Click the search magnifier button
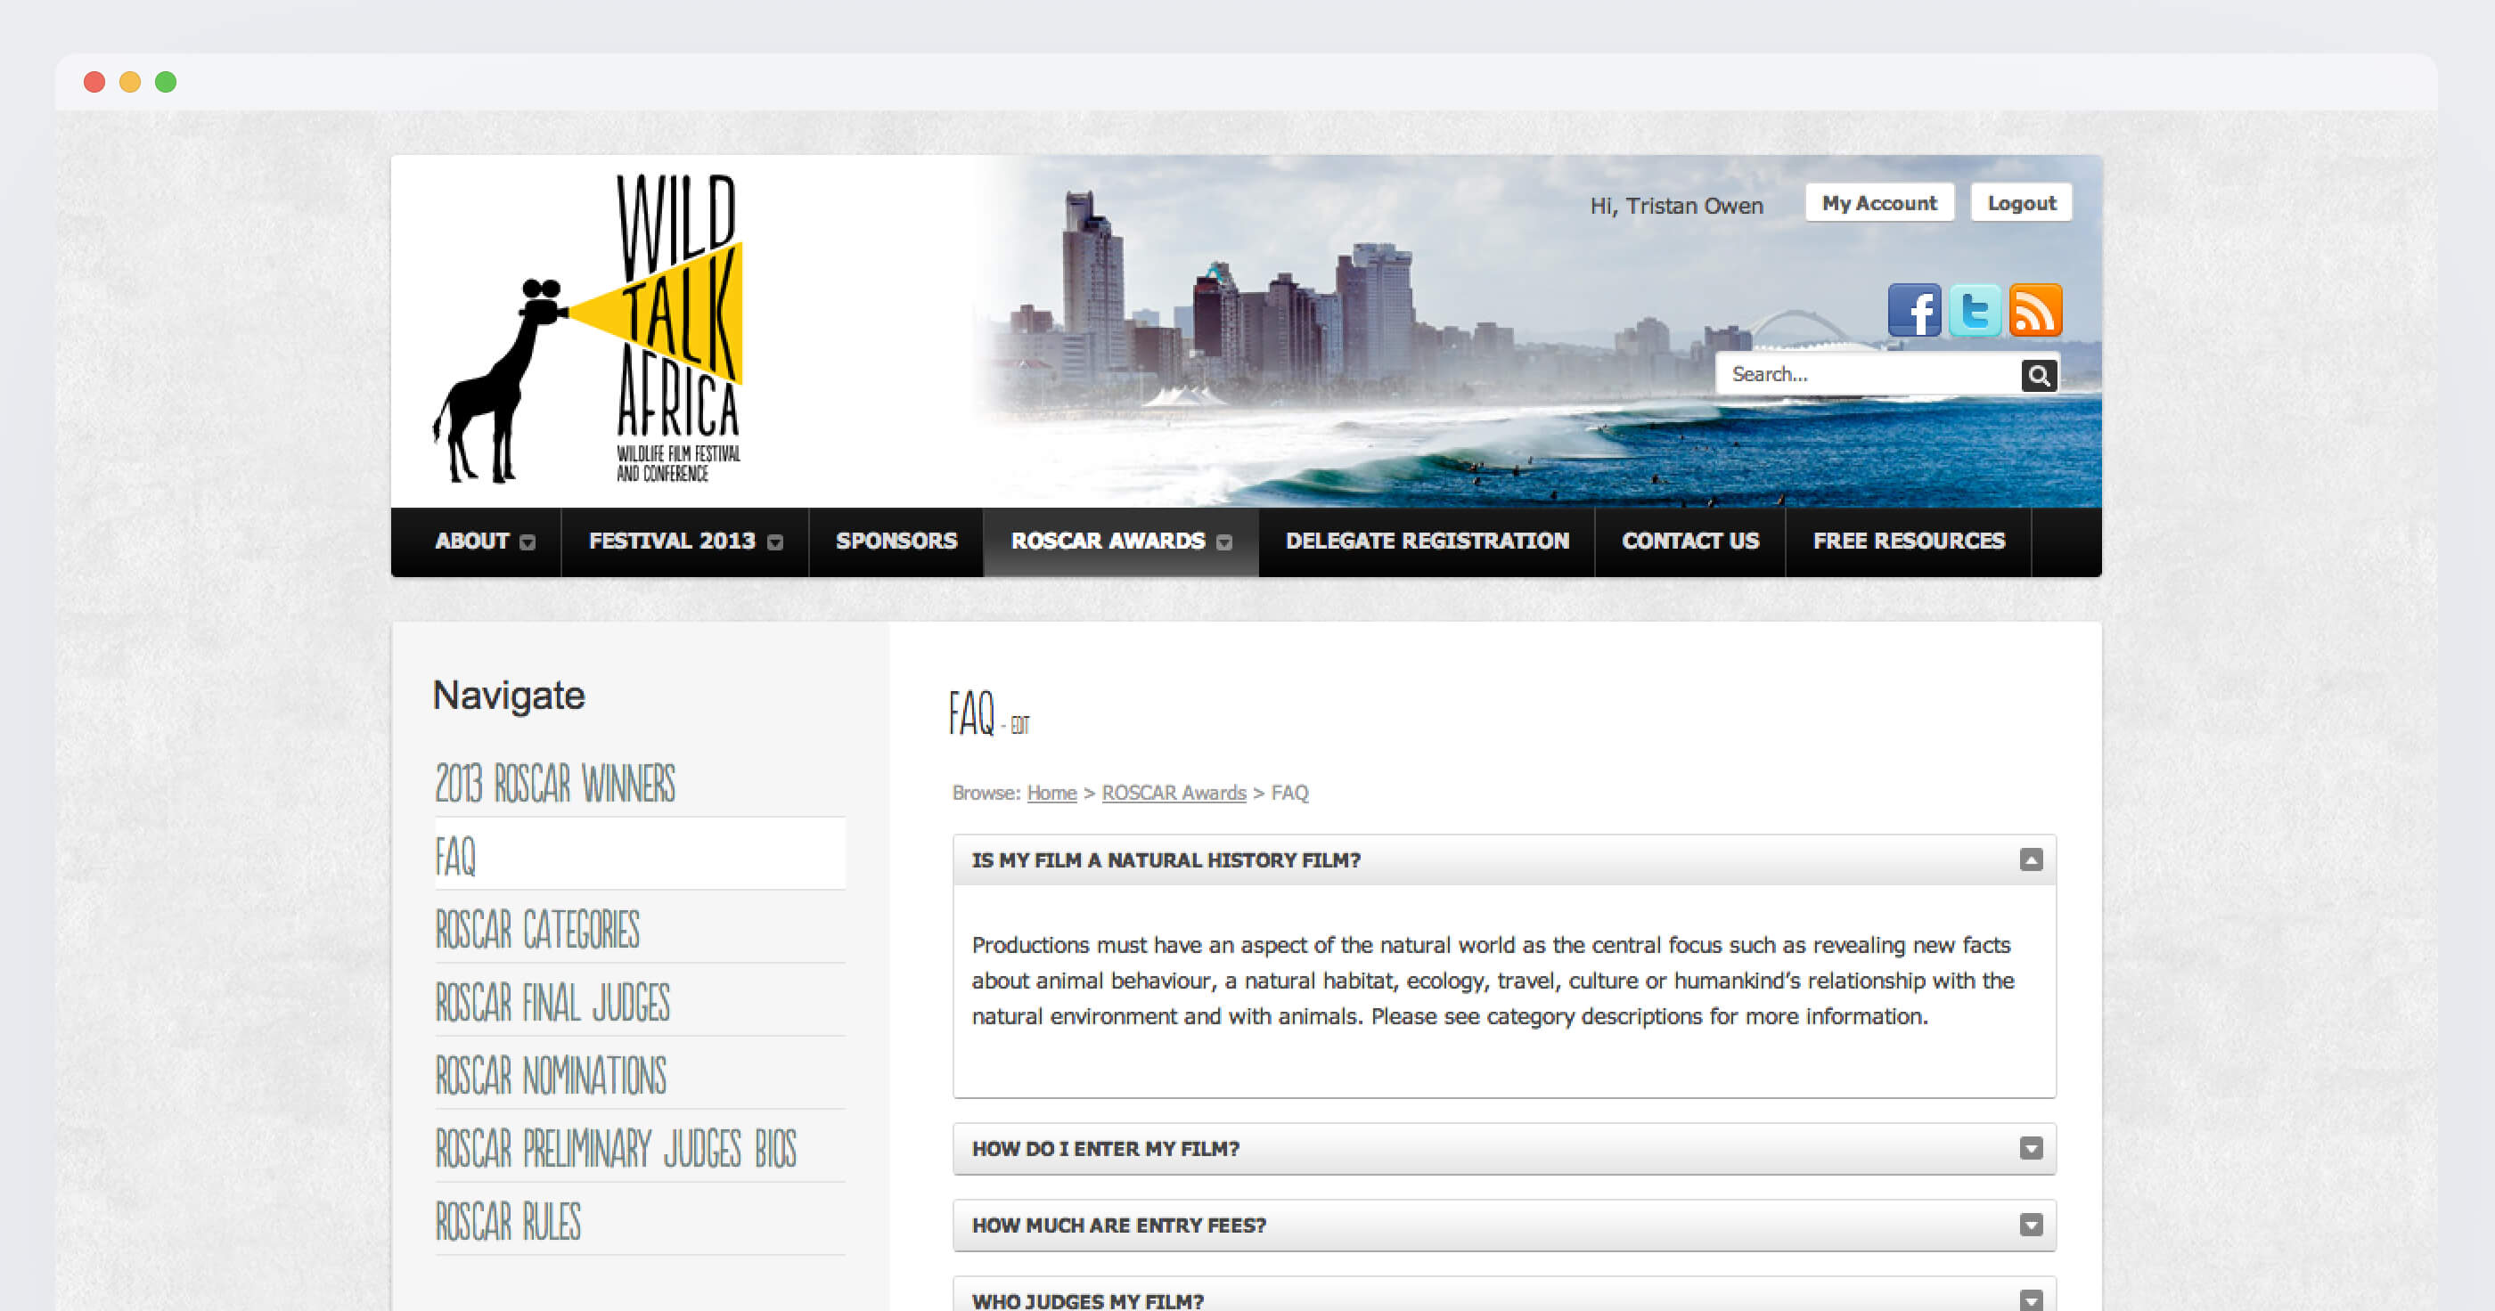The image size is (2495, 1311). point(2039,375)
